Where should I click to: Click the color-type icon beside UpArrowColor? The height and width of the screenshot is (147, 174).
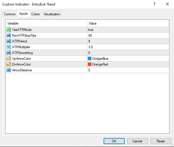[9, 59]
